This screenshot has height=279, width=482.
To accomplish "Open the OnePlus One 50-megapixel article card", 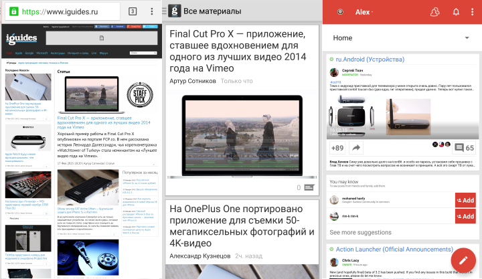I will (242, 226).
